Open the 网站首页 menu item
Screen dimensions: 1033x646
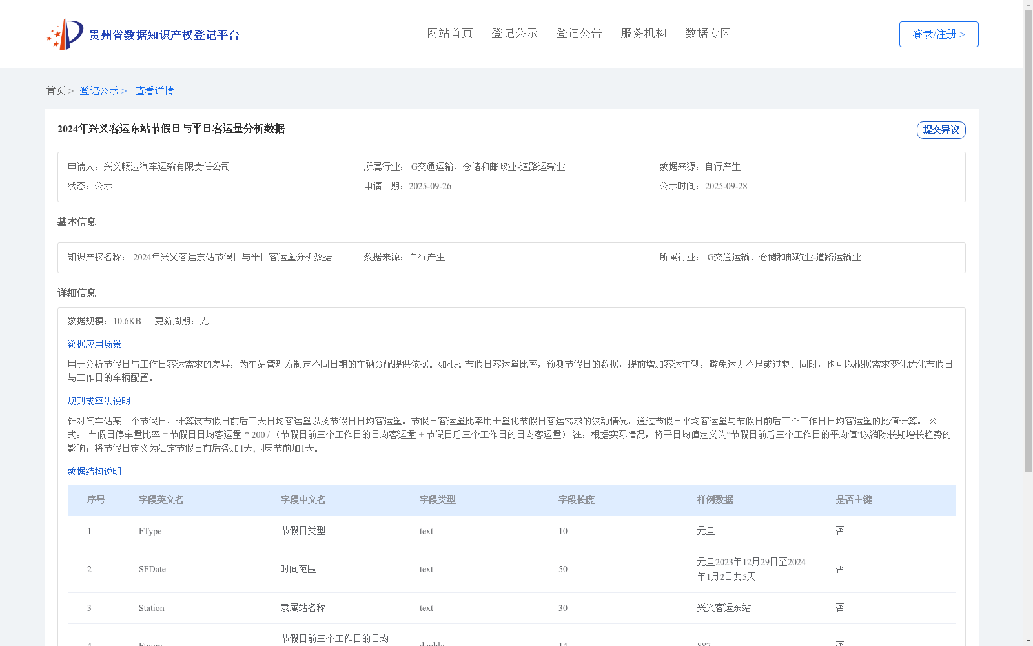pos(450,34)
